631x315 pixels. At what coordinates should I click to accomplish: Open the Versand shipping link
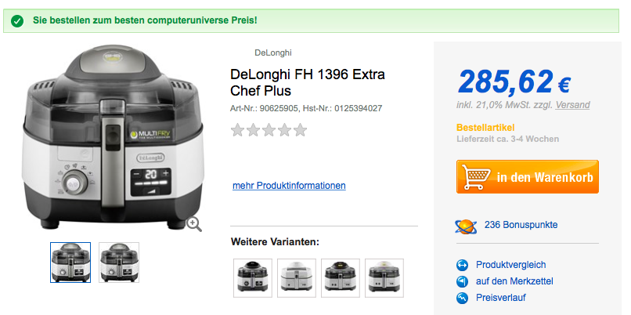[x=572, y=105]
